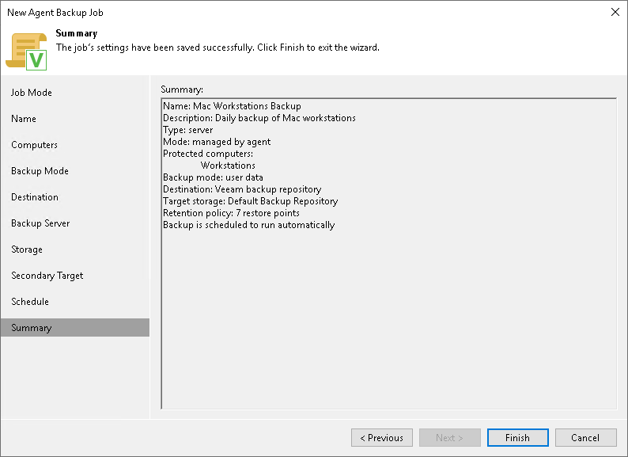Open the Secondary Target step
The width and height of the screenshot is (628, 457).
coord(75,276)
